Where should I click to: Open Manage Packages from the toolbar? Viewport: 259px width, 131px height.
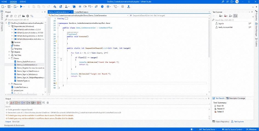point(55,7)
